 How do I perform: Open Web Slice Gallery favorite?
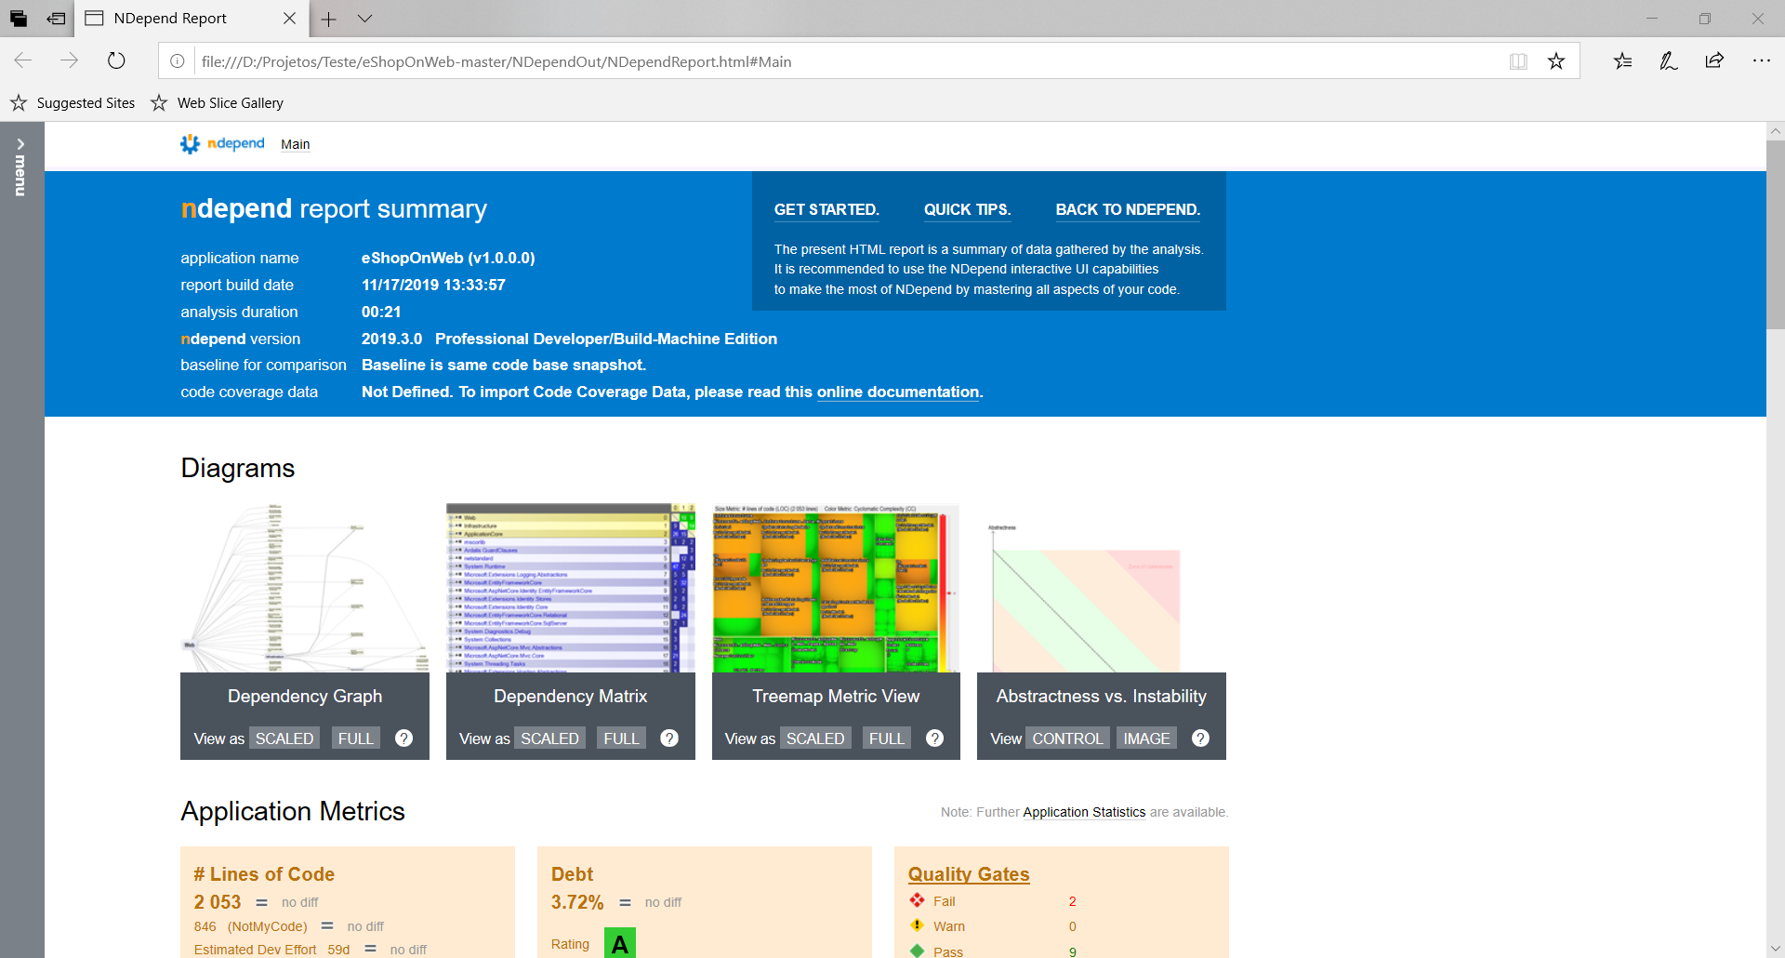pos(217,103)
